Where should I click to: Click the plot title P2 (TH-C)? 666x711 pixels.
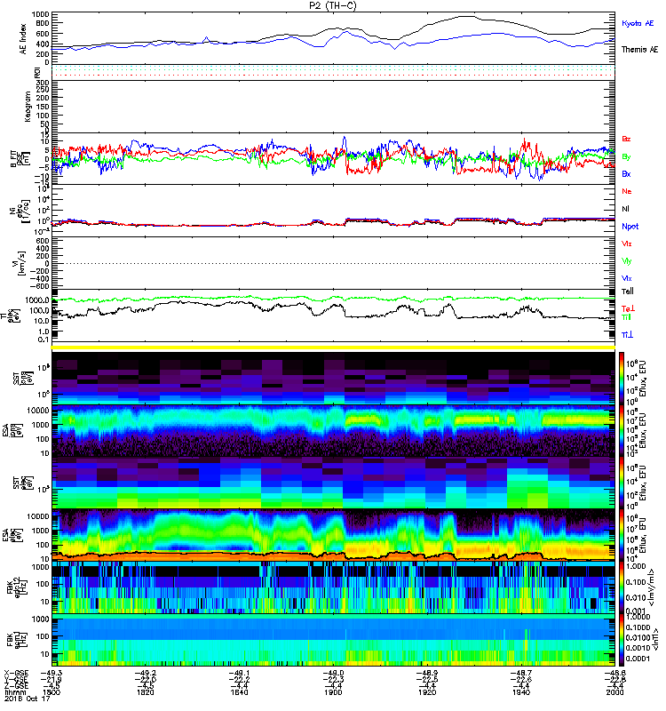(x=333, y=5)
